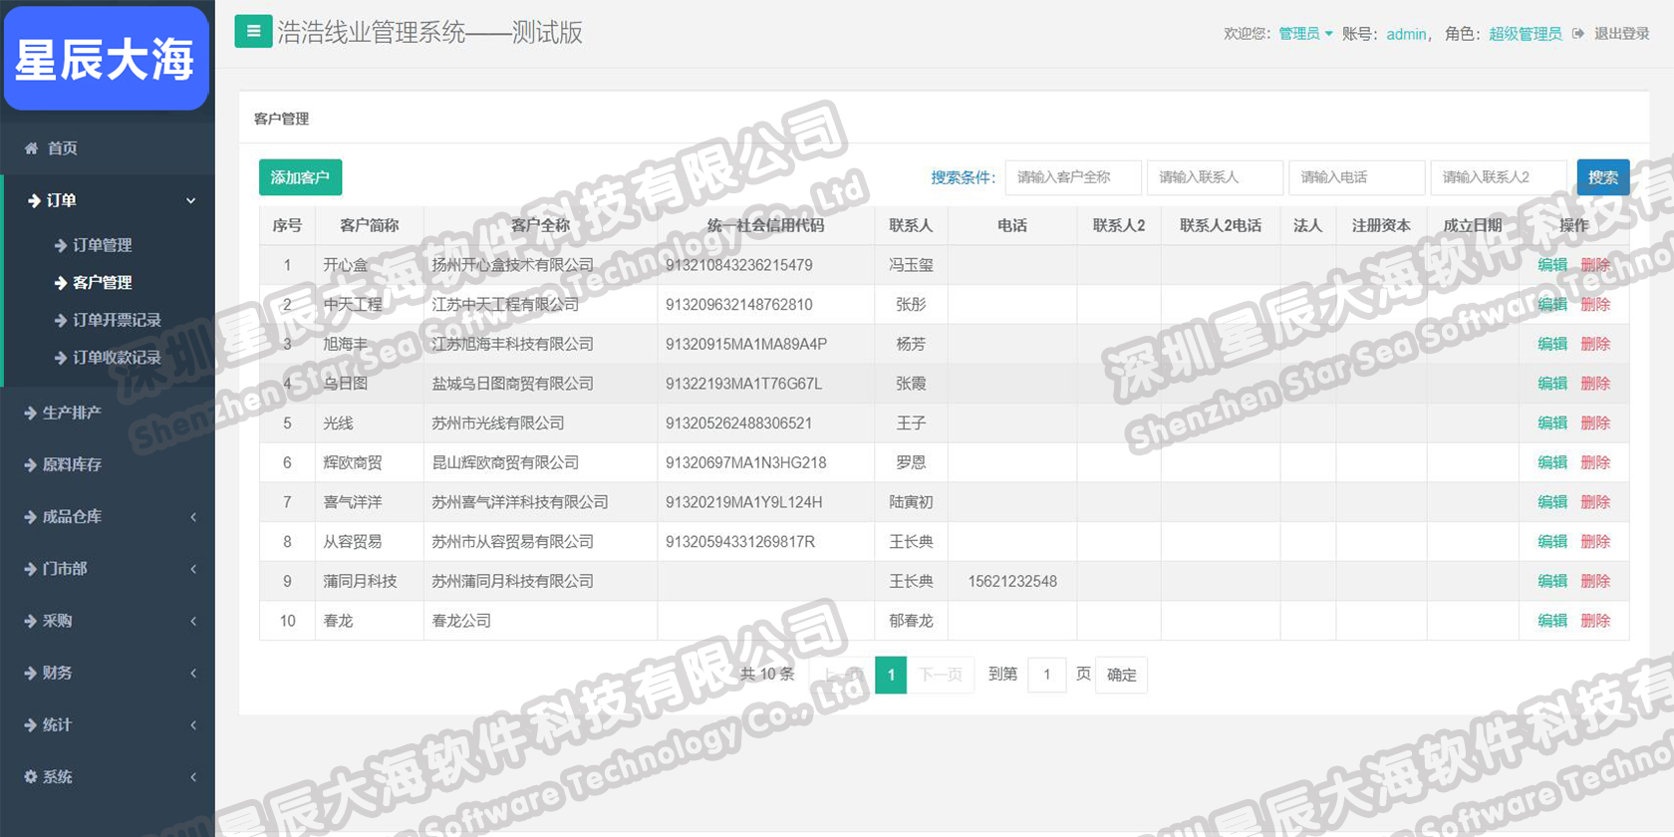Click the arrow icon beside 生产排产
The height and width of the screenshot is (837, 1674).
point(30,413)
